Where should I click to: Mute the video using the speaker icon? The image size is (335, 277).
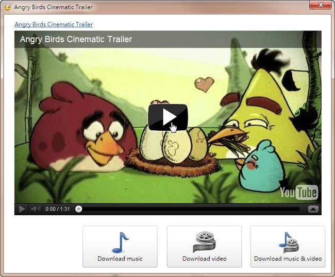[36, 209]
